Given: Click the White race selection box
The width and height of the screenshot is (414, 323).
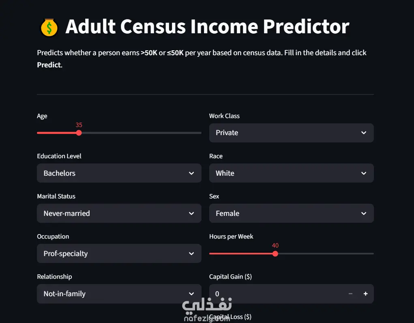Looking at the screenshot, I should point(292,173).
